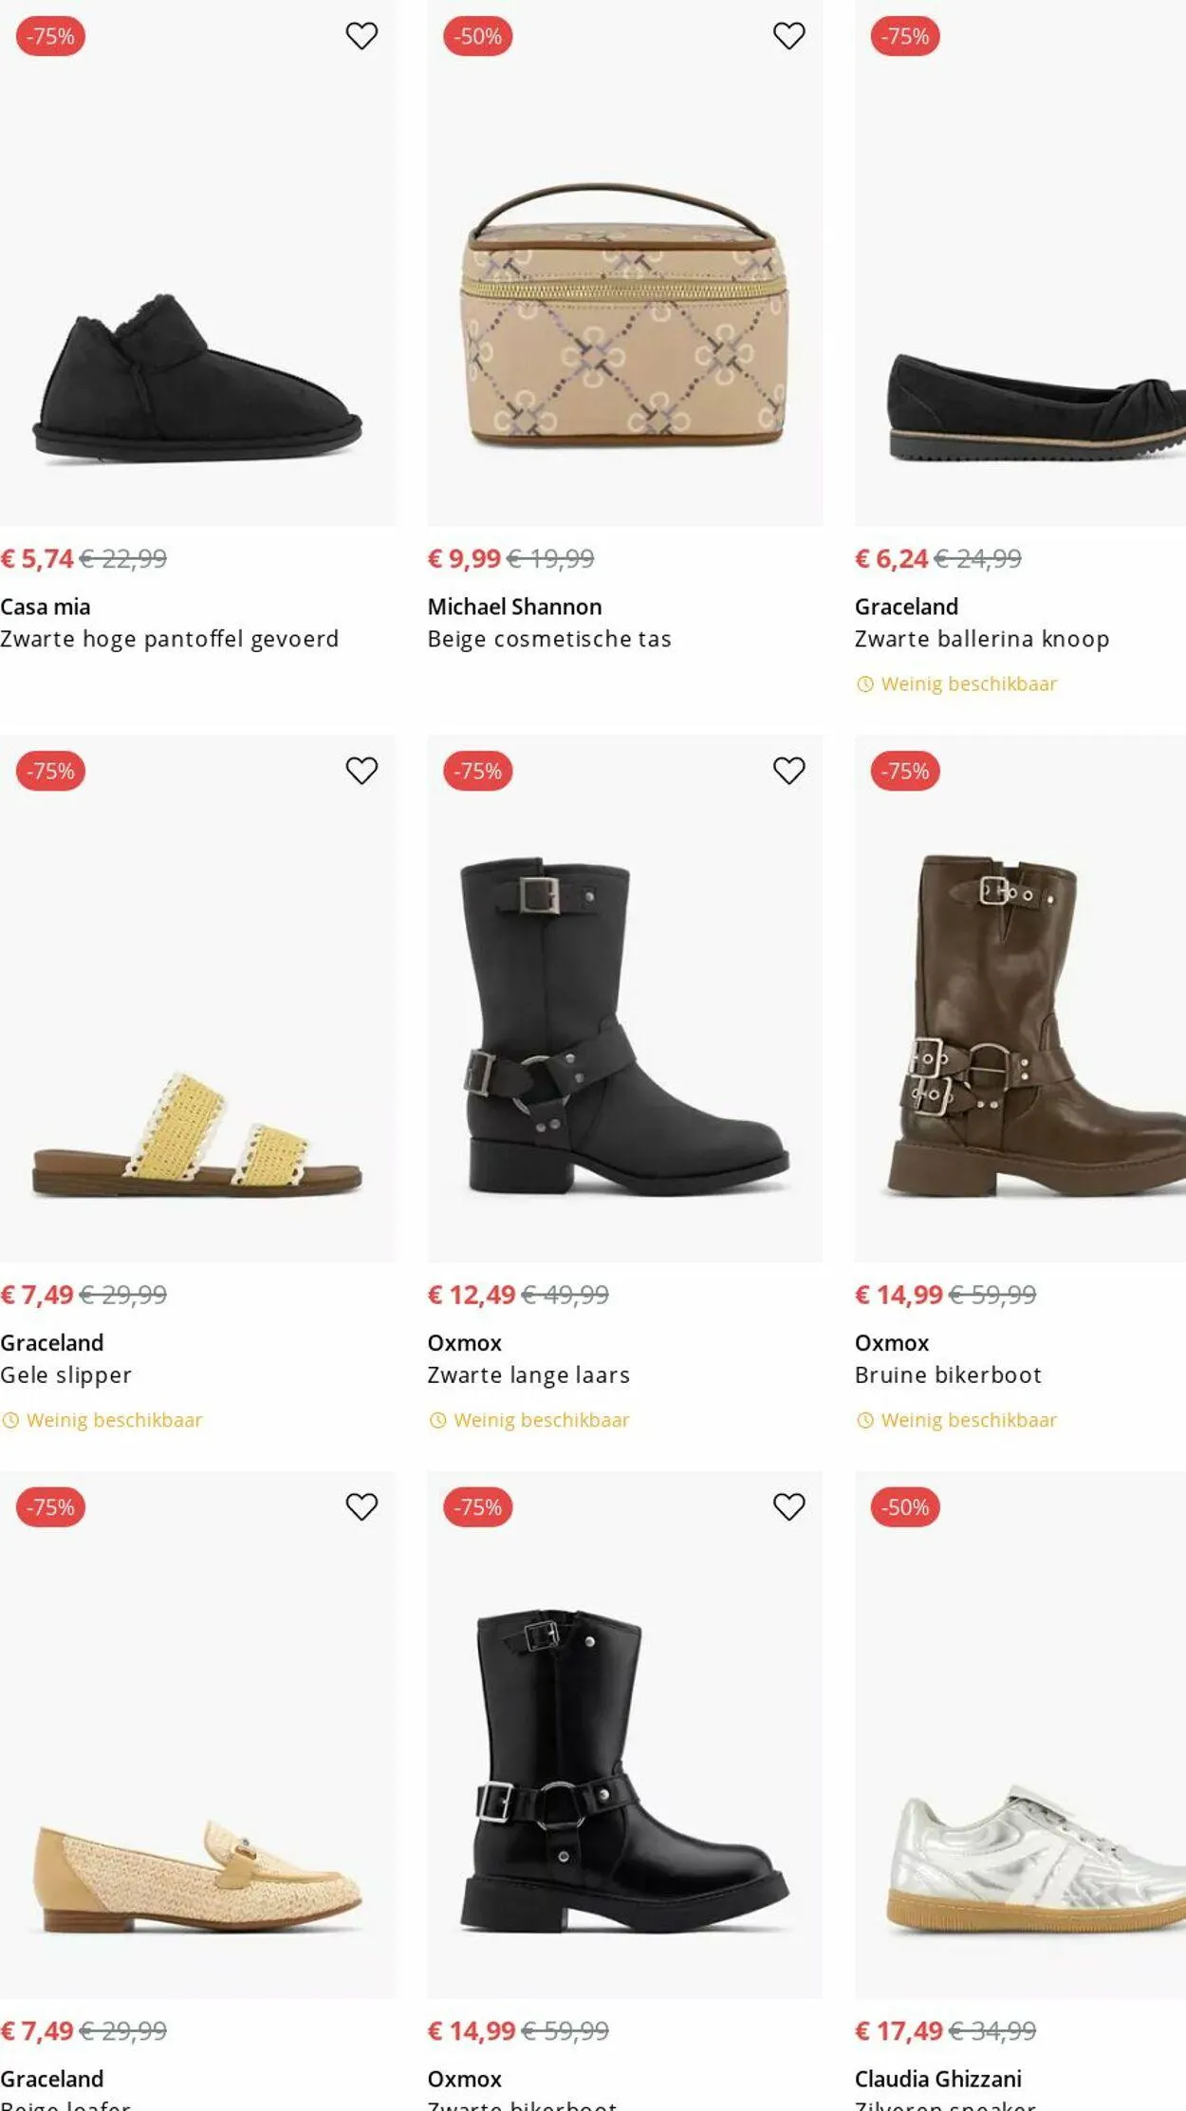Select the Michael Shannon brand name

pos(514,607)
